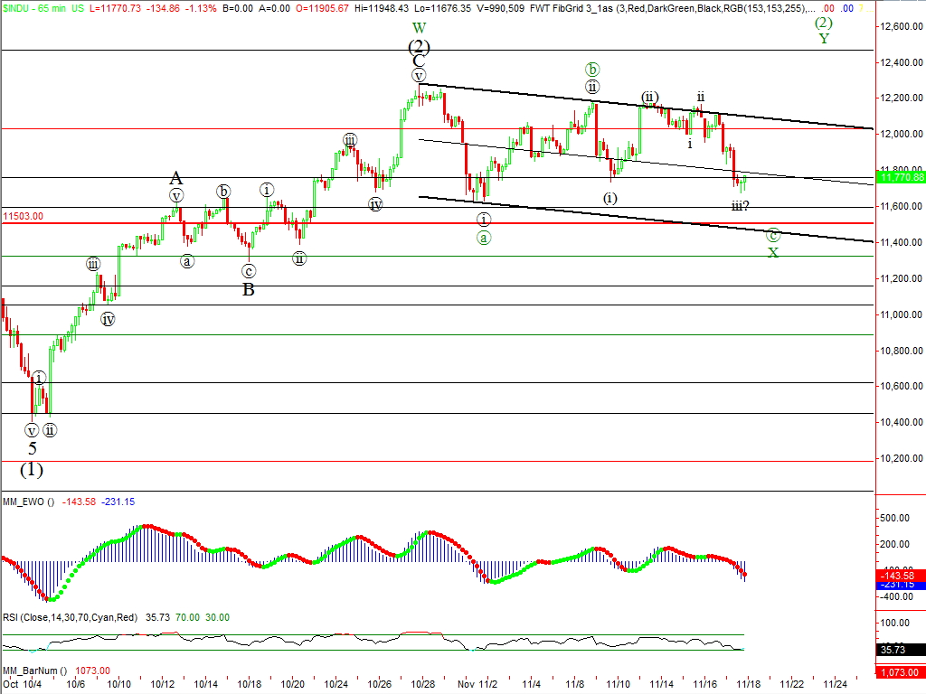
Task: Click the $INDU 65 min symbol title
Action: point(42,7)
